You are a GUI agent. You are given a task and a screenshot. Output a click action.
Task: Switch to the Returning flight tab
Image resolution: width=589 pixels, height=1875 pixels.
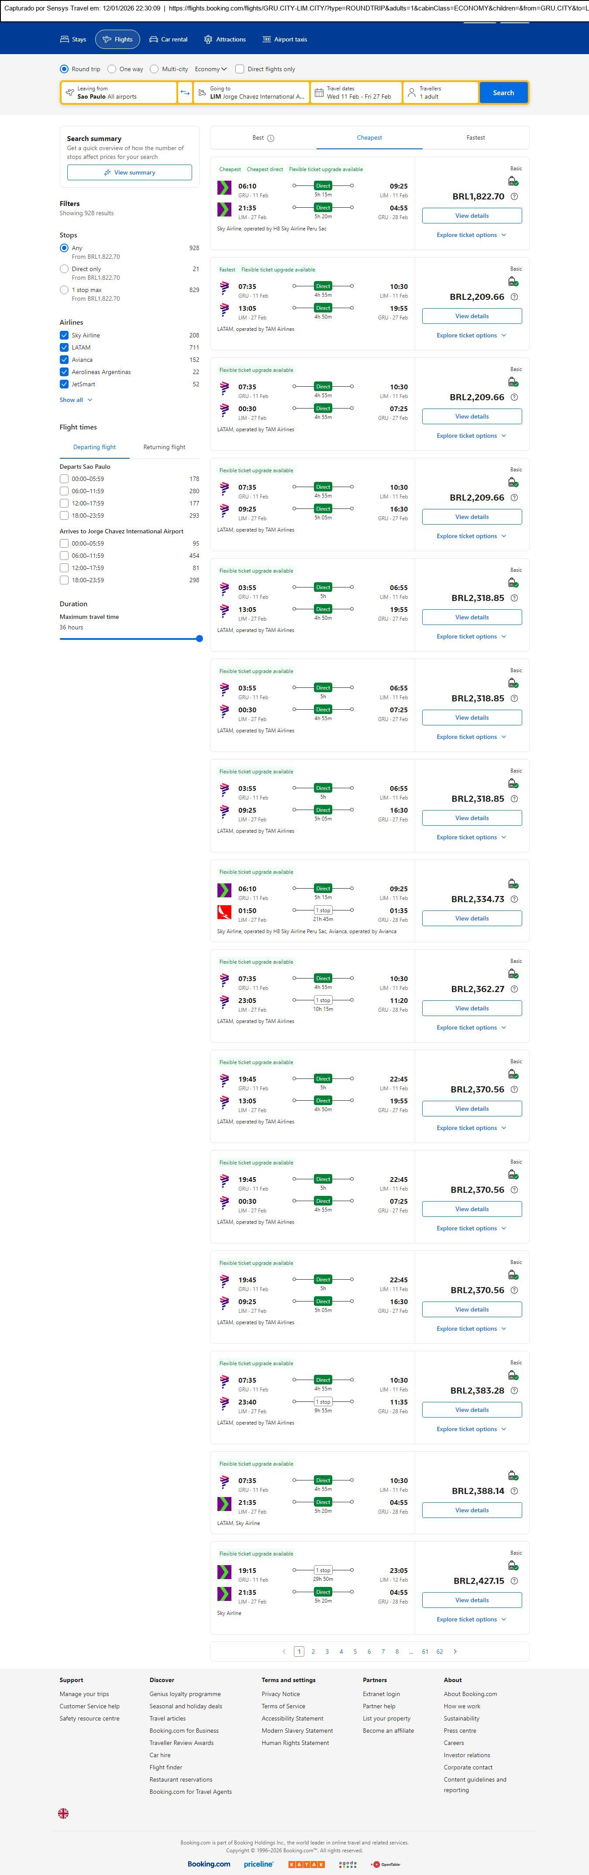164,447
